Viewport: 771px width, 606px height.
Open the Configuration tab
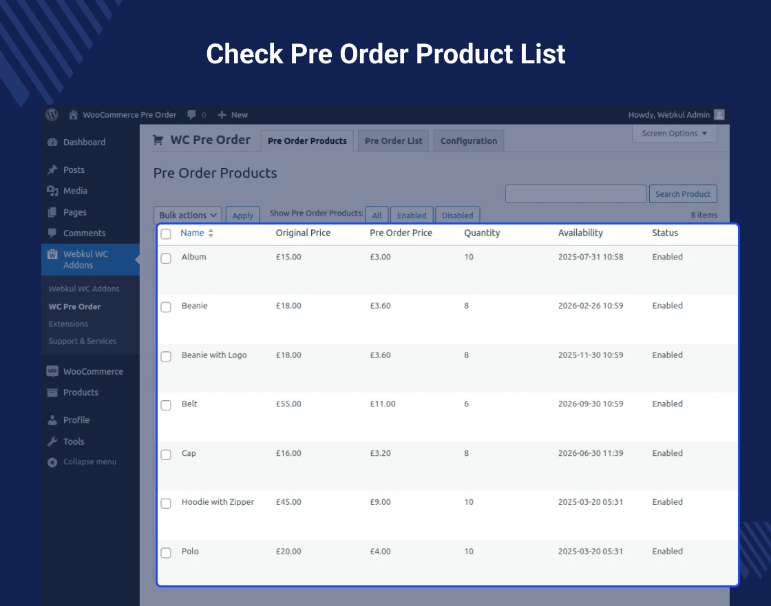click(468, 141)
